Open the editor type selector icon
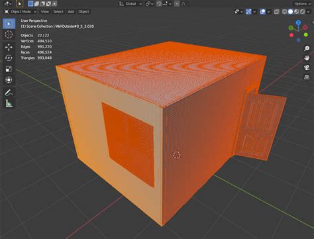This screenshot has width=314, height=239. point(8,3)
